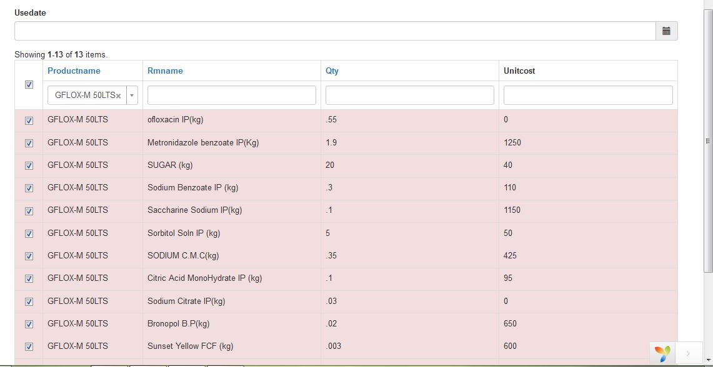Click the vertical scrollbar thumb

tap(708, 140)
